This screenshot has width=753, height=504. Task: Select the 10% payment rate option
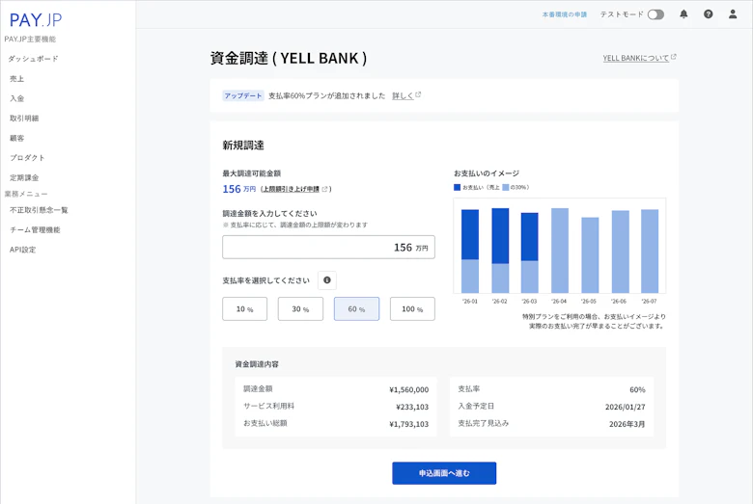pos(244,308)
